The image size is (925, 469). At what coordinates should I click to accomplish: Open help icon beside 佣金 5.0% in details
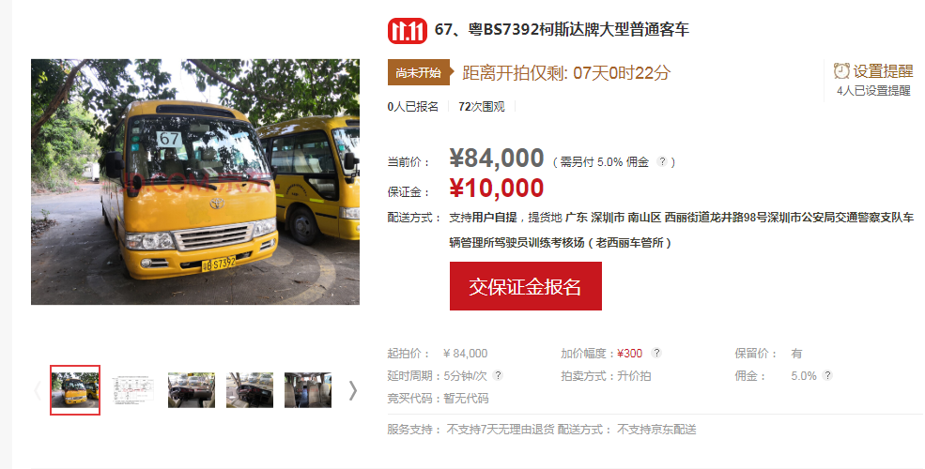[827, 375]
